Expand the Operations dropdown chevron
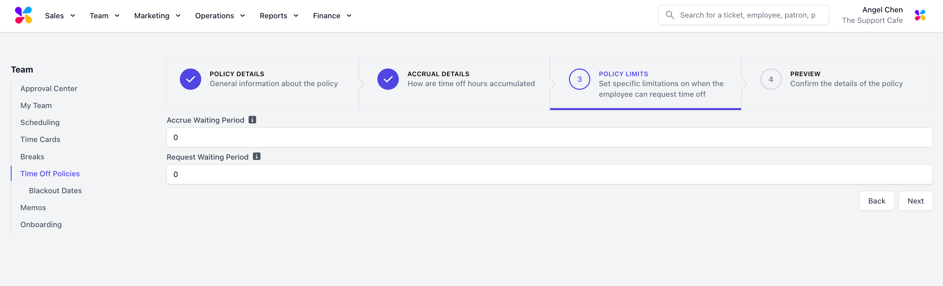The image size is (943, 286). pos(242,16)
